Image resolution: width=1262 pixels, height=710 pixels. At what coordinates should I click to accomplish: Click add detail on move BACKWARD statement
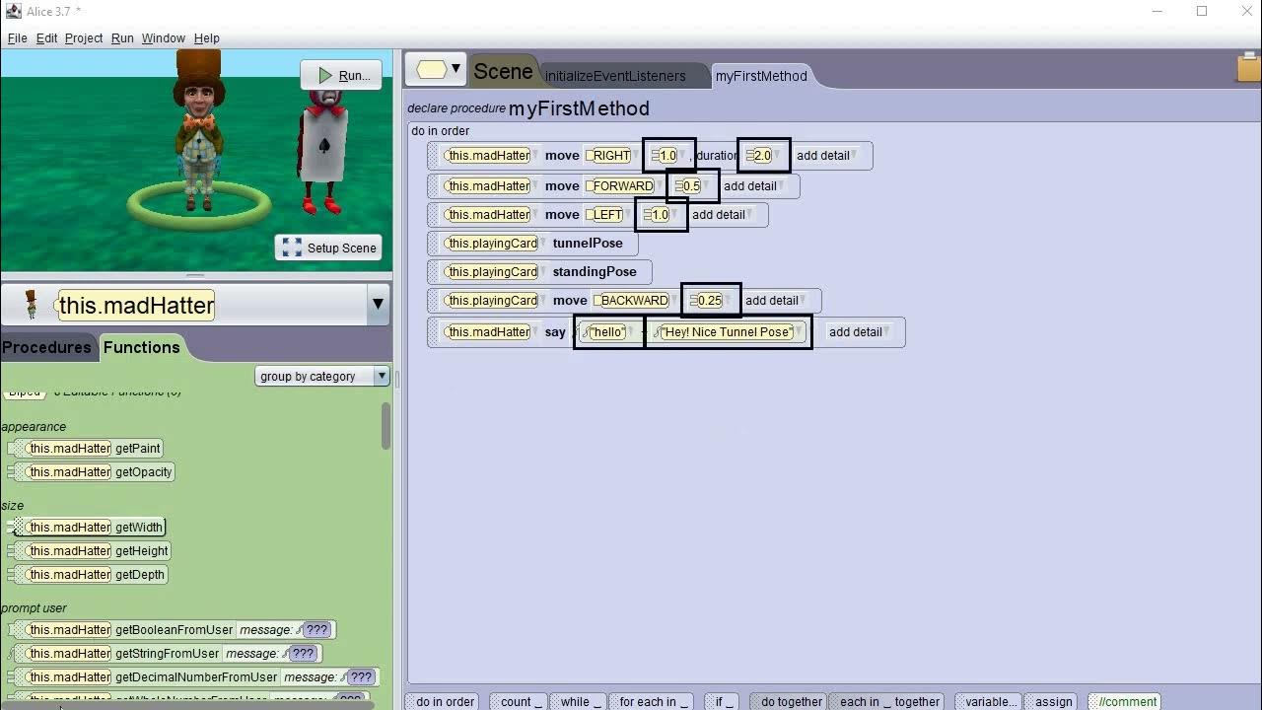pos(775,300)
